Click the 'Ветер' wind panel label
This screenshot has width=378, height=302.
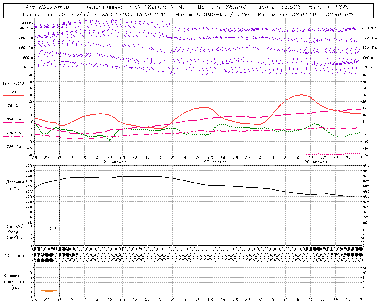pyautogui.click(x=27, y=22)
